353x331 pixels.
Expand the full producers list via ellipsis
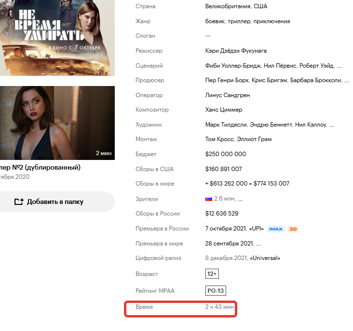click(346, 81)
